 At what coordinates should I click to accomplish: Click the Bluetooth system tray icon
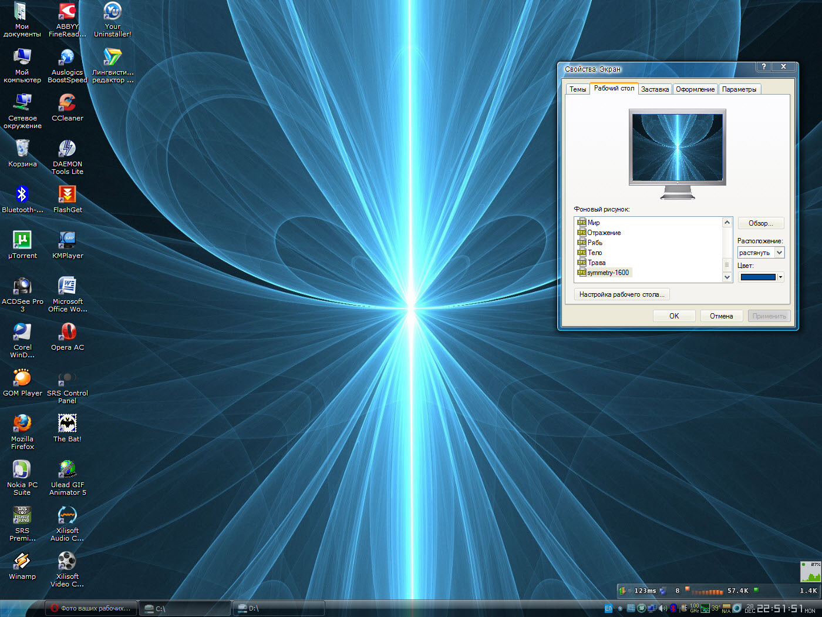pyautogui.click(x=673, y=608)
